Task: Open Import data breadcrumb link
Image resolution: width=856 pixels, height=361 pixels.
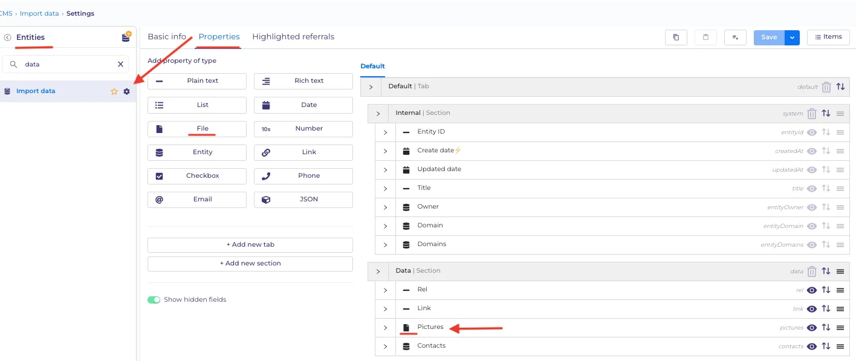Action: pos(39,13)
